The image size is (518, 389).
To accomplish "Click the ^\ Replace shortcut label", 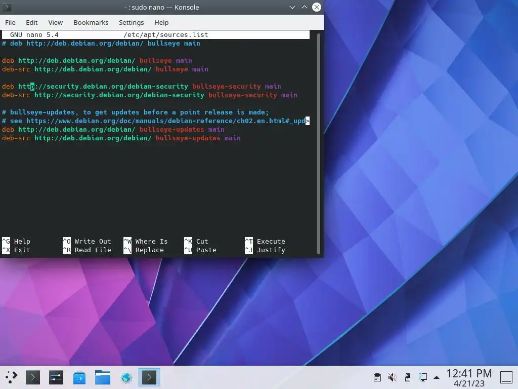I will [x=143, y=250].
